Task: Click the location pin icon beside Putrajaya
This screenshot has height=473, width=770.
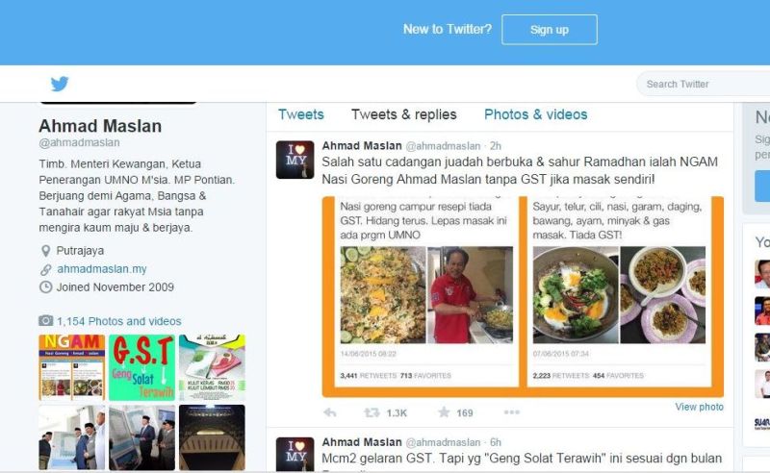Action: 45,251
